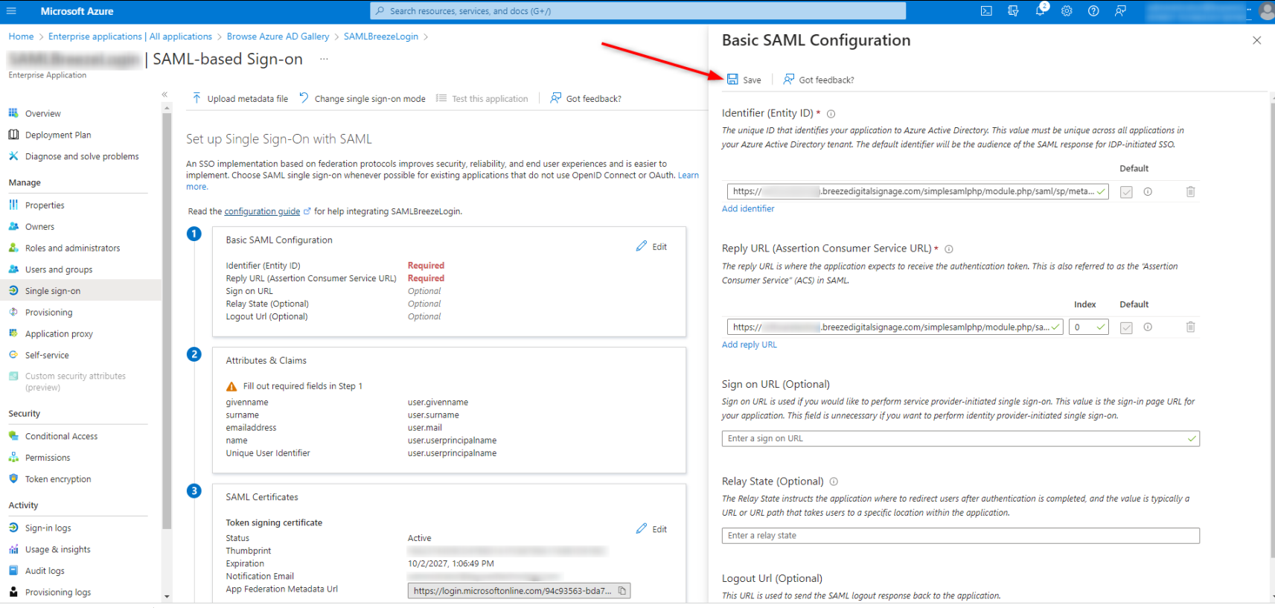
Task: Click the Reply URL input field
Action: tap(895, 327)
